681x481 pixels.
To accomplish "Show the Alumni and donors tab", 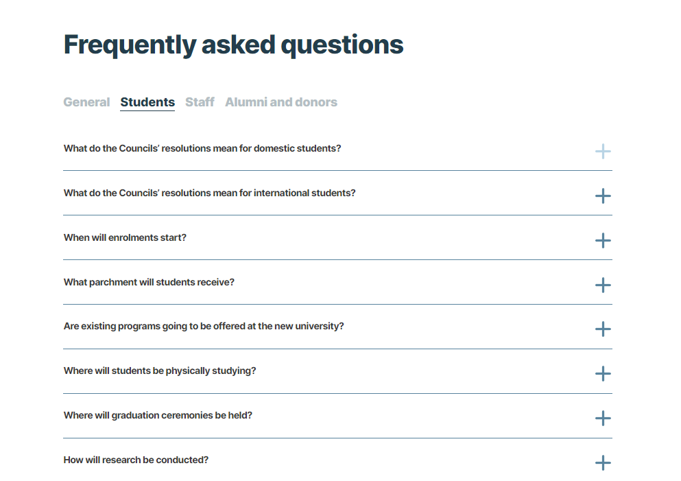I will [x=281, y=102].
